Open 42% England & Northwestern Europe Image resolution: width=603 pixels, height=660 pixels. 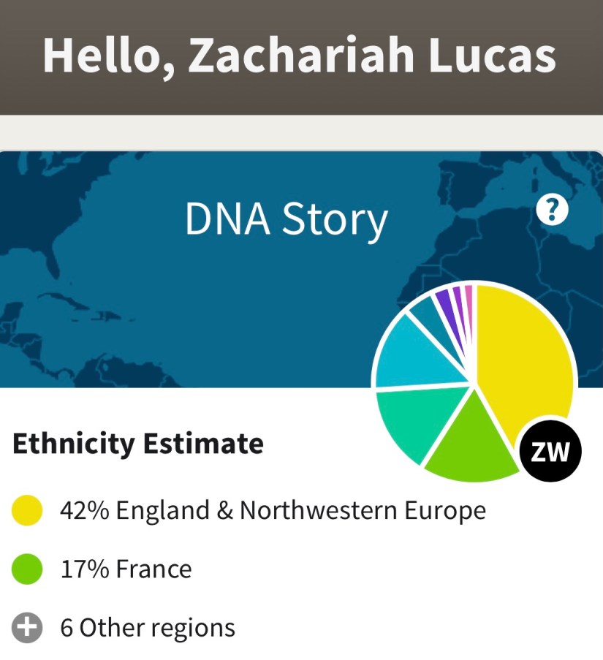pos(273,510)
